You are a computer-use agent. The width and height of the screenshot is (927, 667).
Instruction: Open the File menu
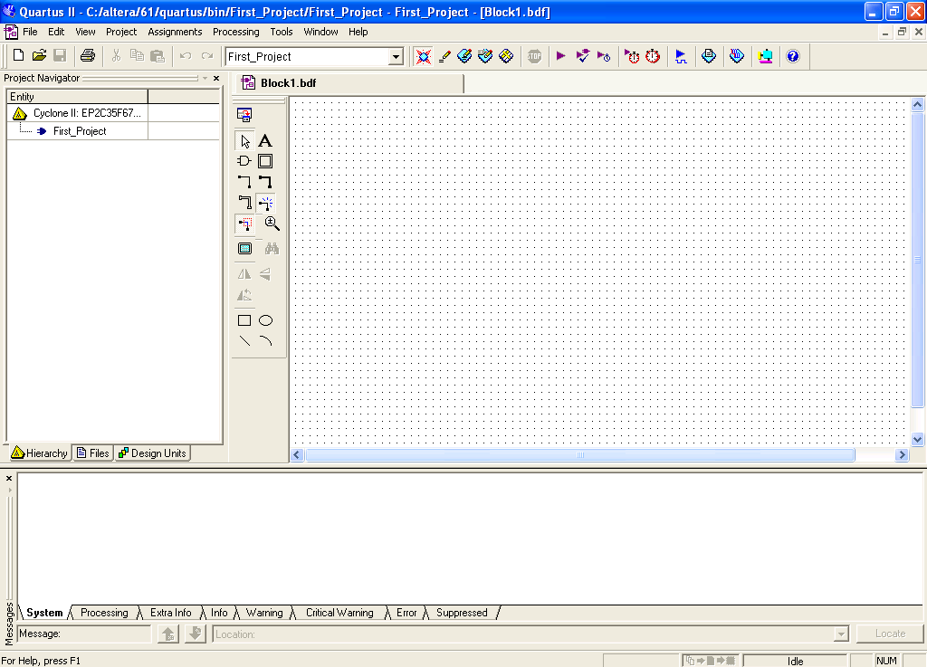coord(30,32)
